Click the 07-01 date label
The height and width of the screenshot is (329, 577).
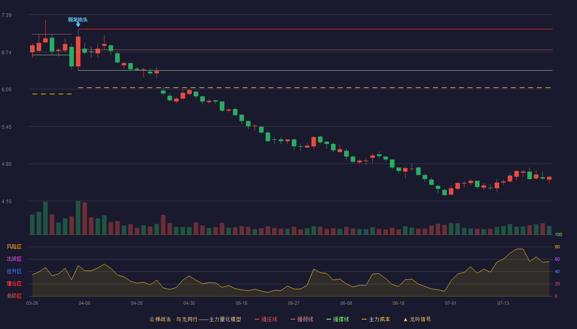pos(451,303)
